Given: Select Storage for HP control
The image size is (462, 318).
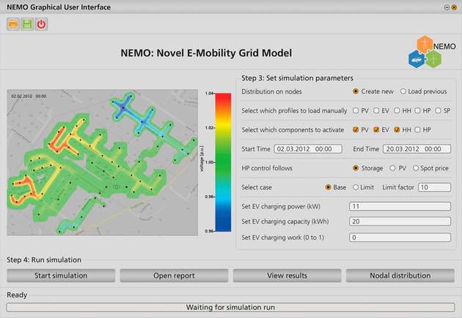Looking at the screenshot, I should [356, 168].
